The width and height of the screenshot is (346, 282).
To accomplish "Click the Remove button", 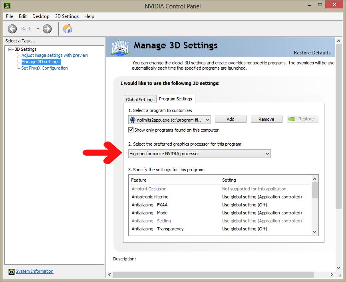I will 266,119.
